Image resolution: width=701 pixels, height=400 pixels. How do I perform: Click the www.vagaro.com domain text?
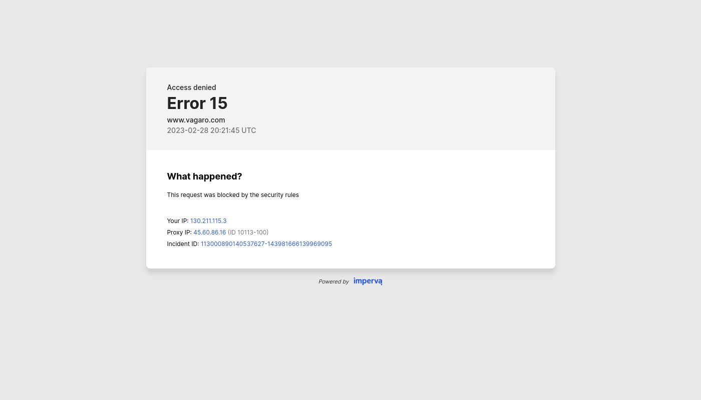(x=196, y=120)
